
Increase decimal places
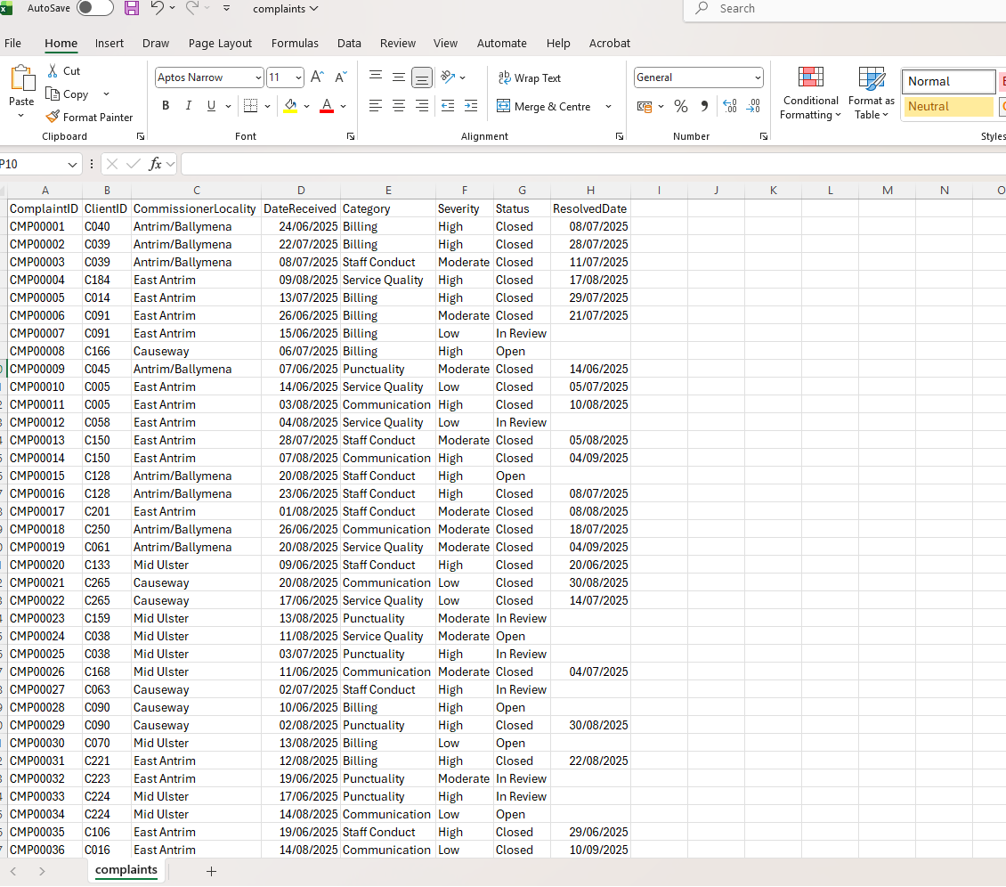point(729,106)
